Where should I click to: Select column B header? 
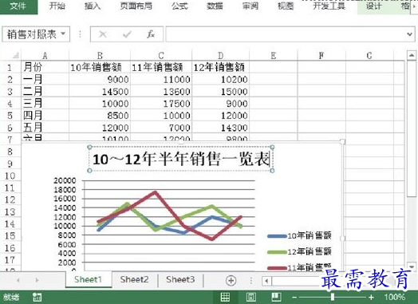pos(100,56)
